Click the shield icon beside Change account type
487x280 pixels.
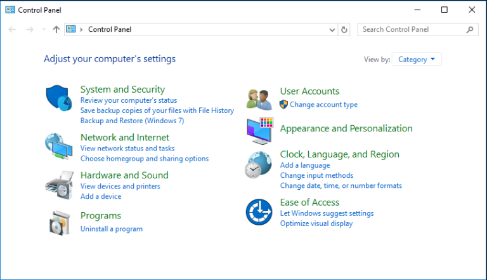click(283, 105)
